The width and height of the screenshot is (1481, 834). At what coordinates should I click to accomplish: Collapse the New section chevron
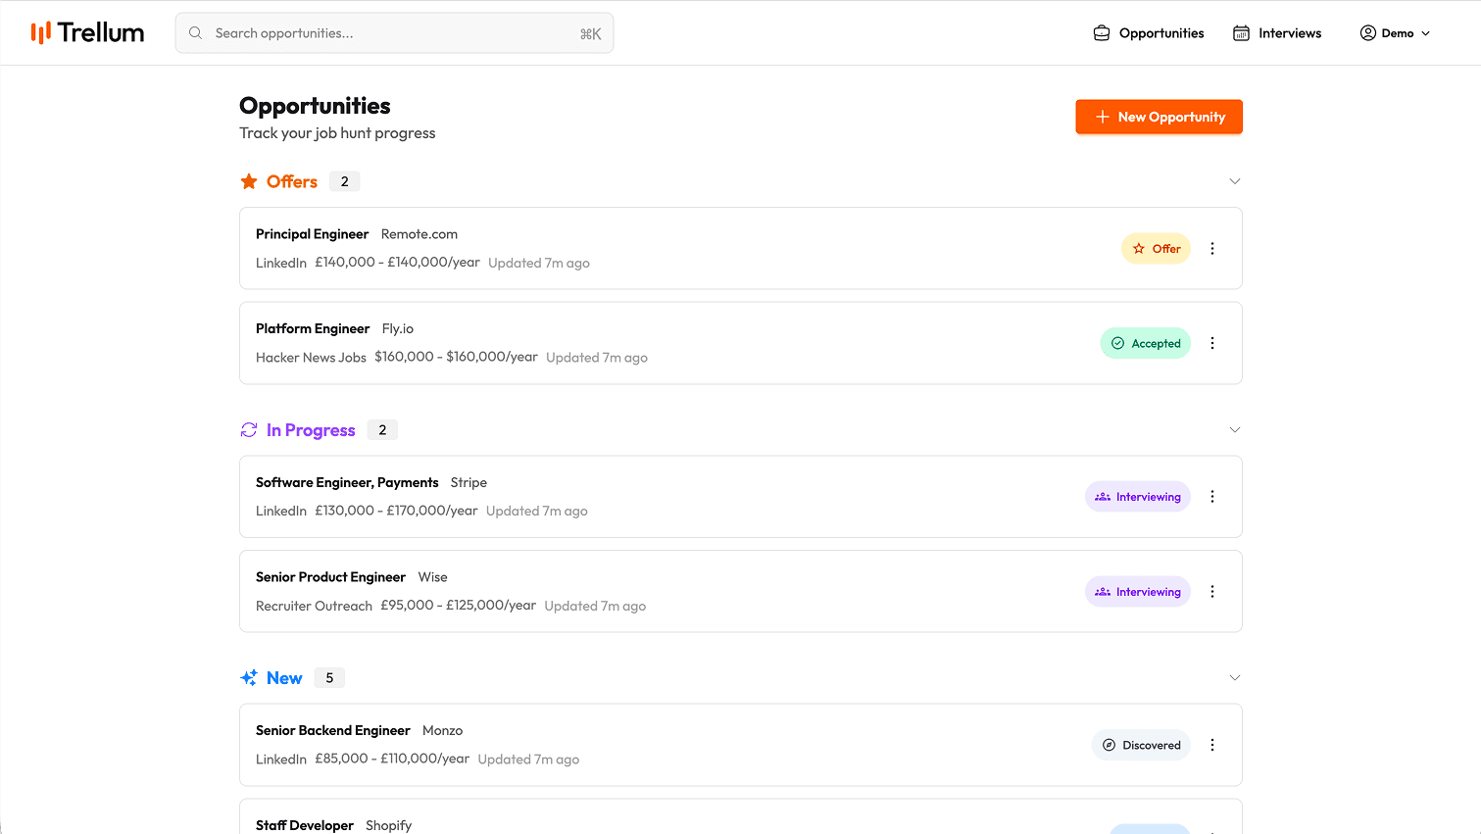click(x=1235, y=678)
